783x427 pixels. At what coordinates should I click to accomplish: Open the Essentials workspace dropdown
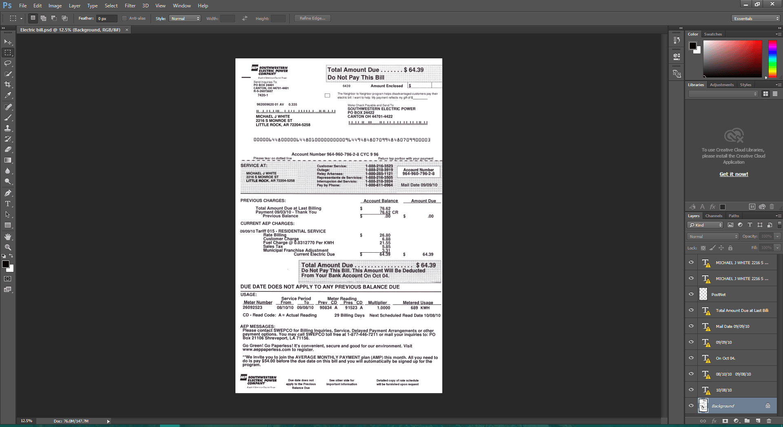[756, 18]
